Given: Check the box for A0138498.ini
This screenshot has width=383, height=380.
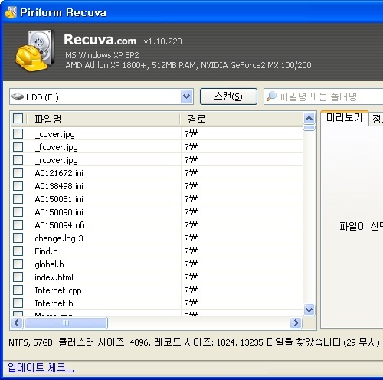Looking at the screenshot, I should click(18, 185).
